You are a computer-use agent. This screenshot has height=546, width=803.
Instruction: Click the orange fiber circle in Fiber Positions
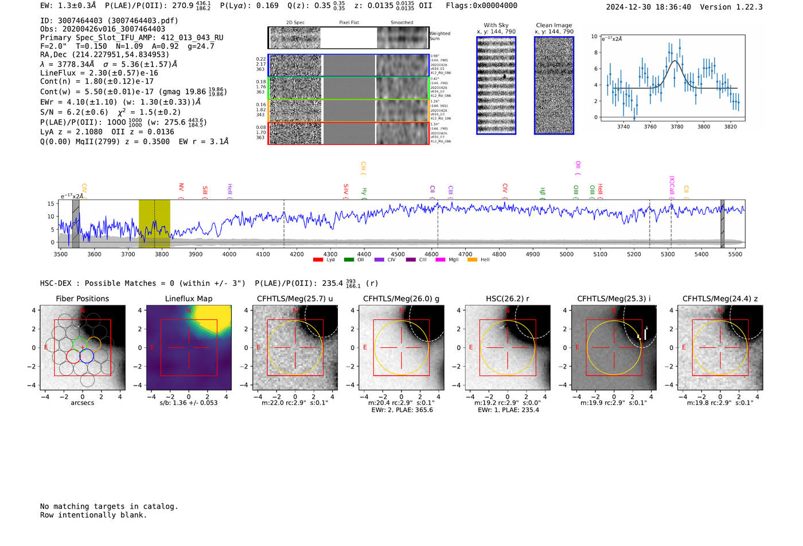pyautogui.click(x=93, y=344)
